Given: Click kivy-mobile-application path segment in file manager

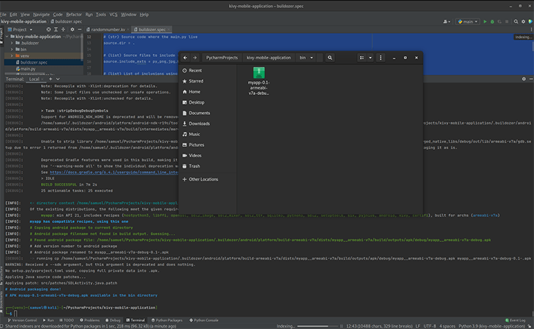Looking at the screenshot, I should tap(268, 58).
